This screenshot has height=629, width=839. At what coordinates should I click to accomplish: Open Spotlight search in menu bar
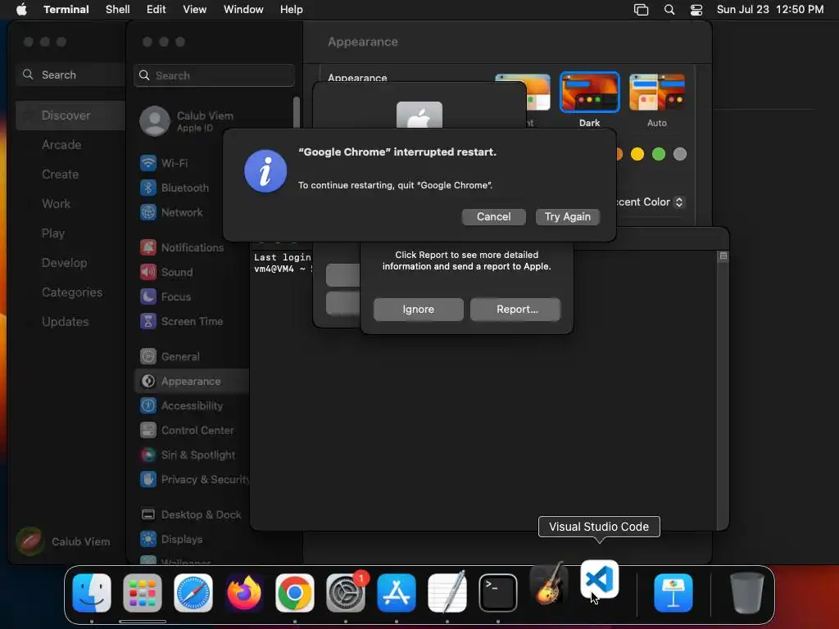point(669,10)
